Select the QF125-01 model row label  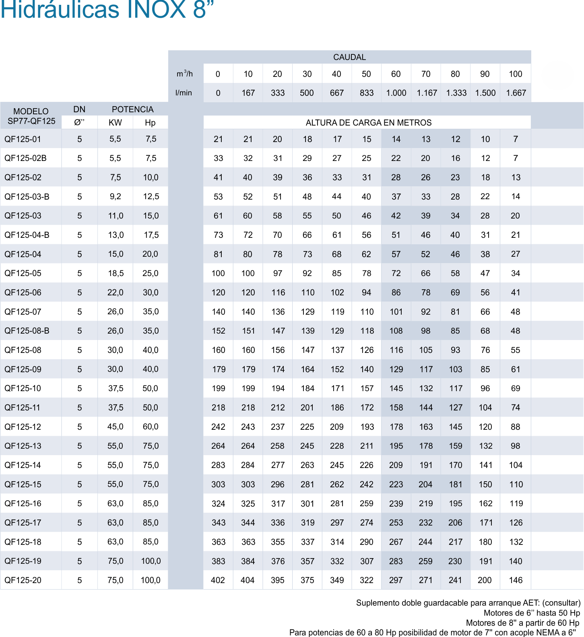pyautogui.click(x=23, y=139)
